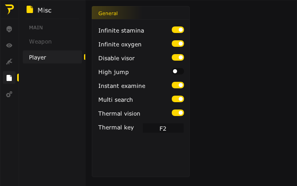
Task: Open the Weapon menu item
Action: [40, 42]
